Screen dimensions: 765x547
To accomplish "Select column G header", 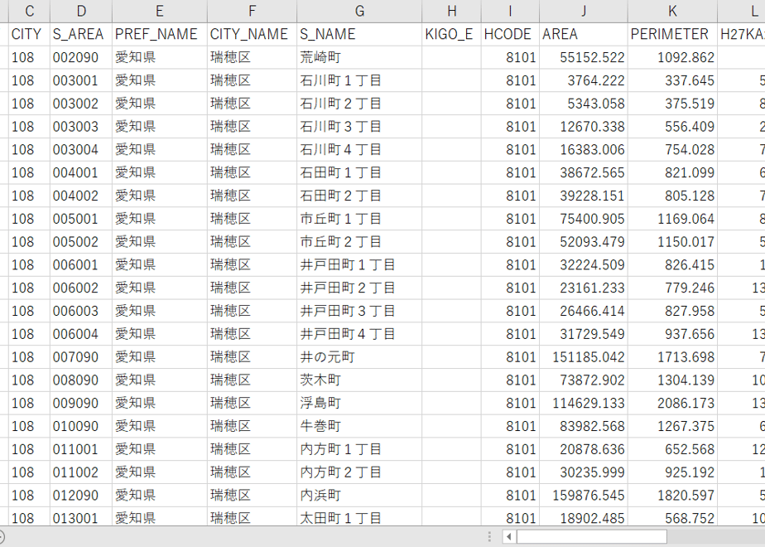I will (x=359, y=11).
